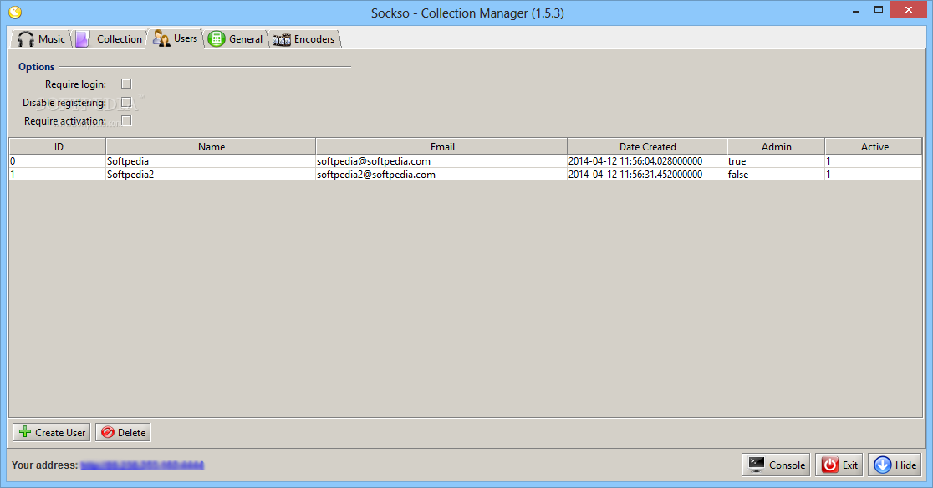Sort by the Name column header
The width and height of the screenshot is (933, 488).
212,147
